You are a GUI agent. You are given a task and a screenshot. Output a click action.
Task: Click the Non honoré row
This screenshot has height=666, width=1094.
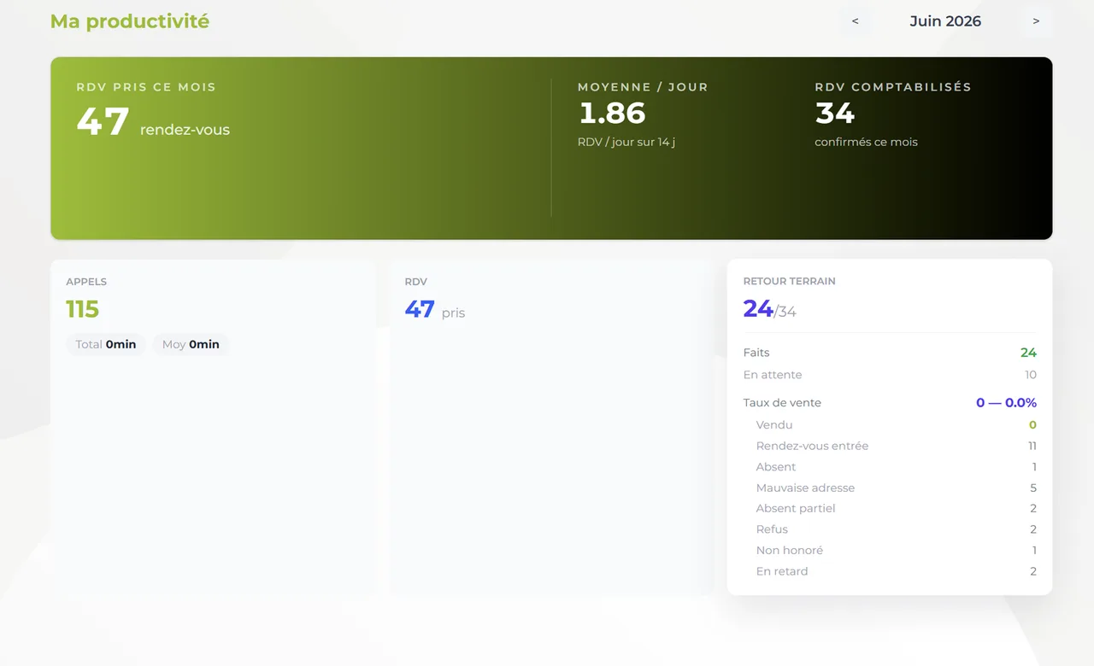(x=897, y=551)
